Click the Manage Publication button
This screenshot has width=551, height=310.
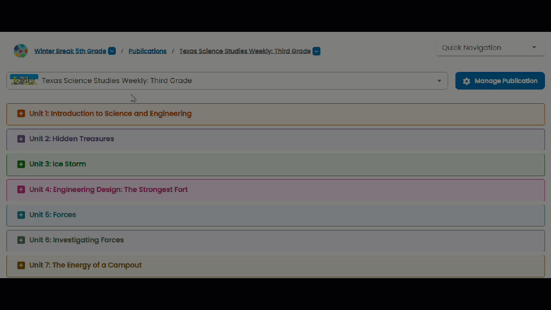(500, 81)
